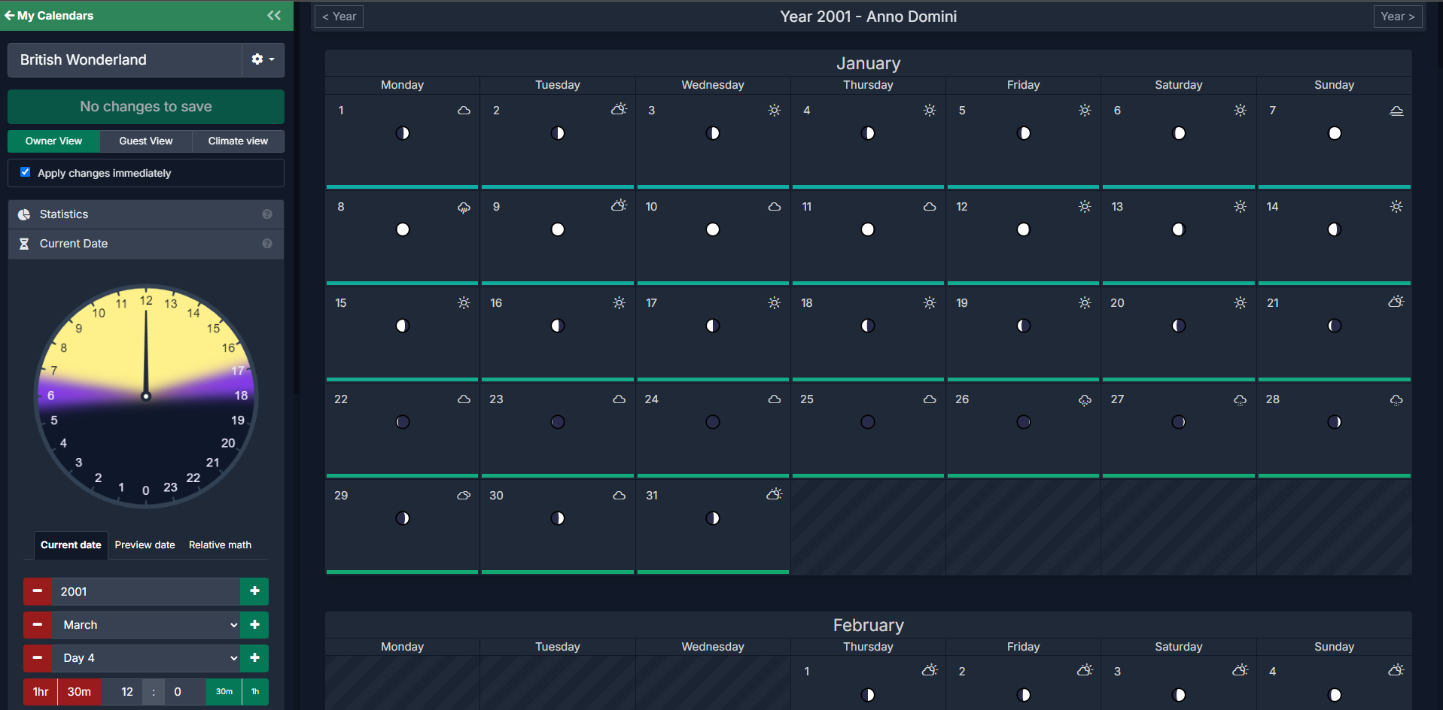Screen dimensions: 1443x710
Task: Go back to My Calendars
Action: pyautogui.click(x=49, y=15)
